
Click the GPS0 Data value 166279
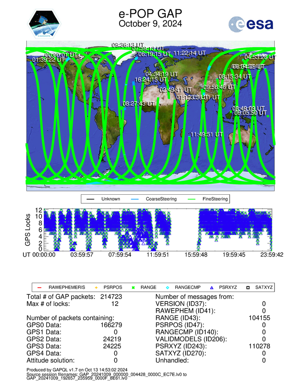tap(109, 325)
